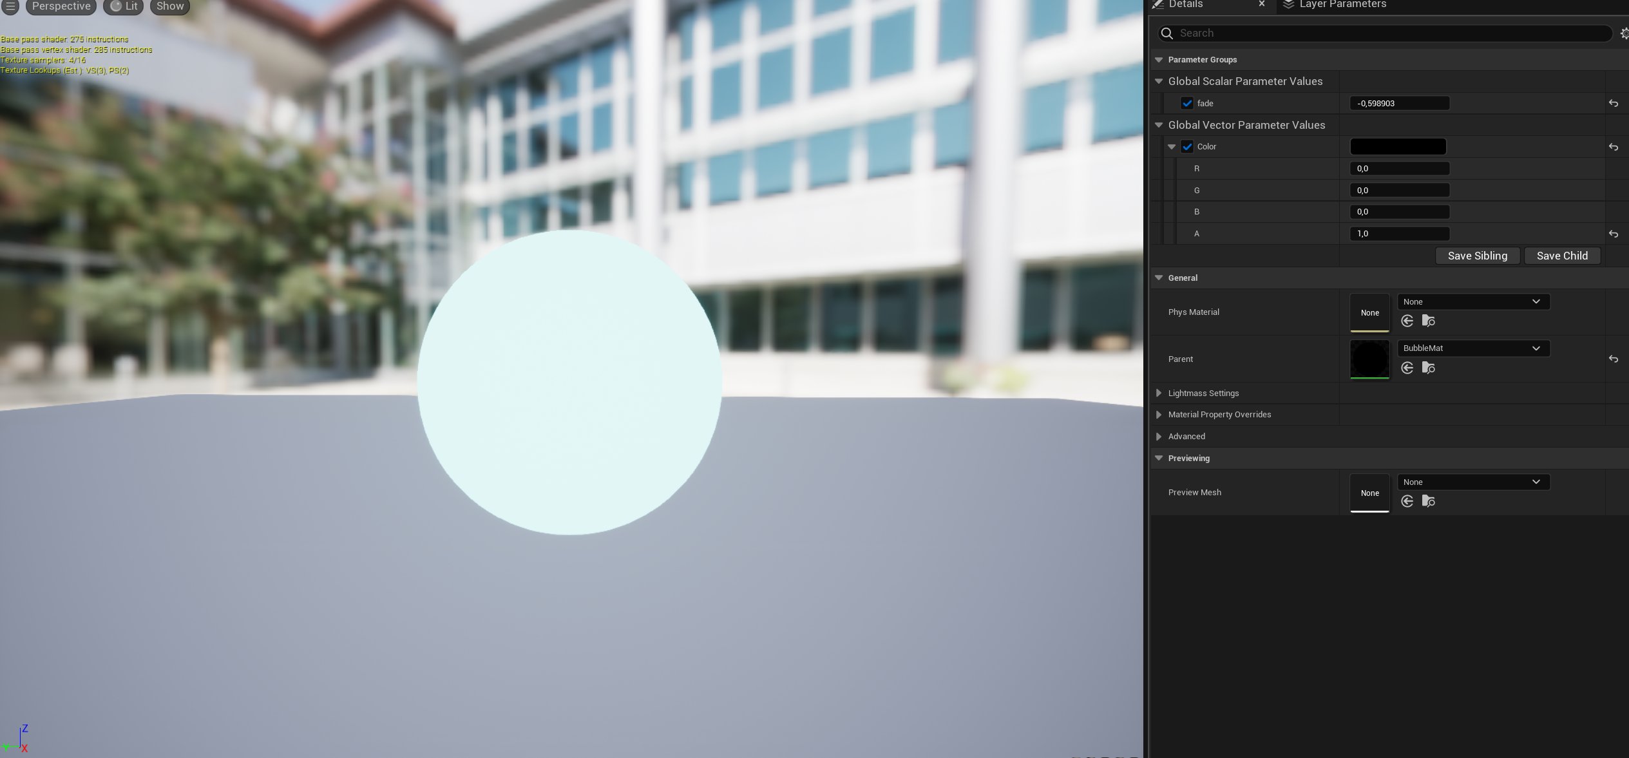The width and height of the screenshot is (1629, 758).
Task: Disable the Color parameter override checkbox
Action: [1187, 146]
